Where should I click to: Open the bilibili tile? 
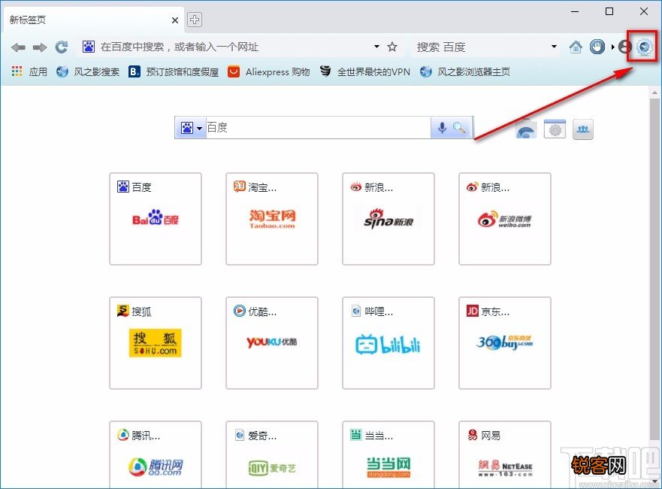(x=388, y=343)
